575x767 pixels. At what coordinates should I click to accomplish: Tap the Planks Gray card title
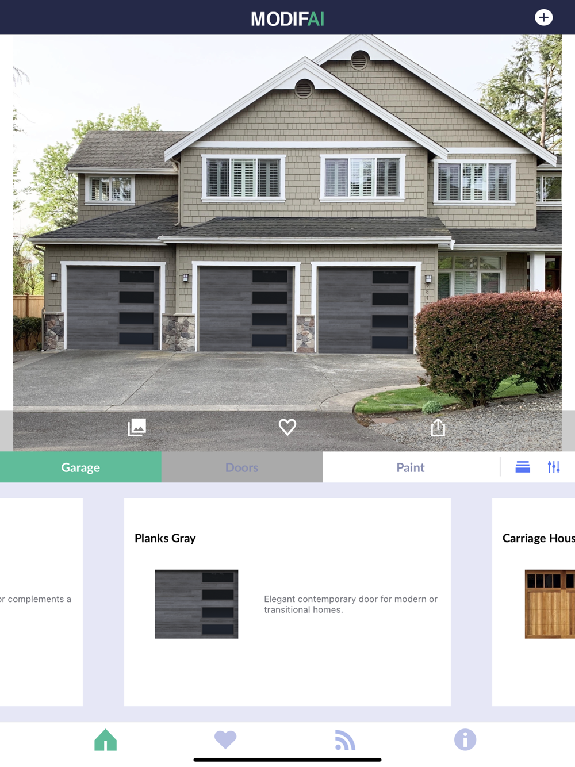165,538
